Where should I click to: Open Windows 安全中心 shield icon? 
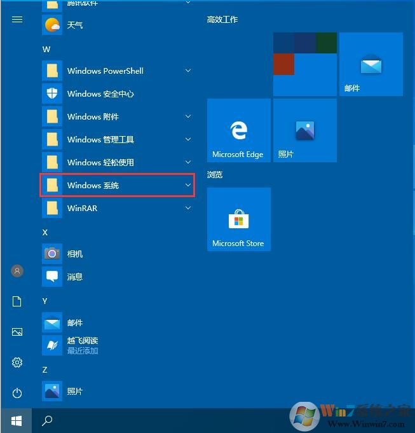click(52, 93)
